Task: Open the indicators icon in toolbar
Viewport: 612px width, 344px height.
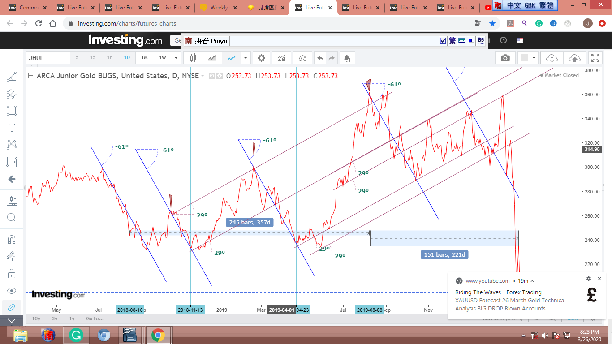Action: (282, 58)
